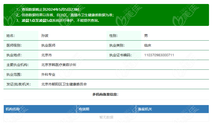The image size is (212, 123).
Task: Select 北京市朝阳区卫生健康委员会 text
Action: (64, 84)
